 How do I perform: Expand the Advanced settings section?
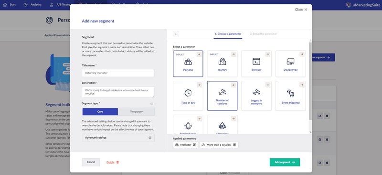[118, 138]
